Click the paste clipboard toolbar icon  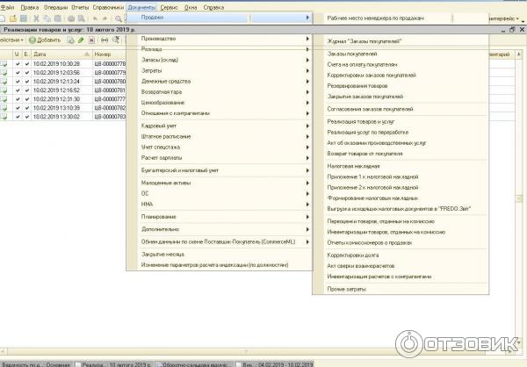coord(58,18)
